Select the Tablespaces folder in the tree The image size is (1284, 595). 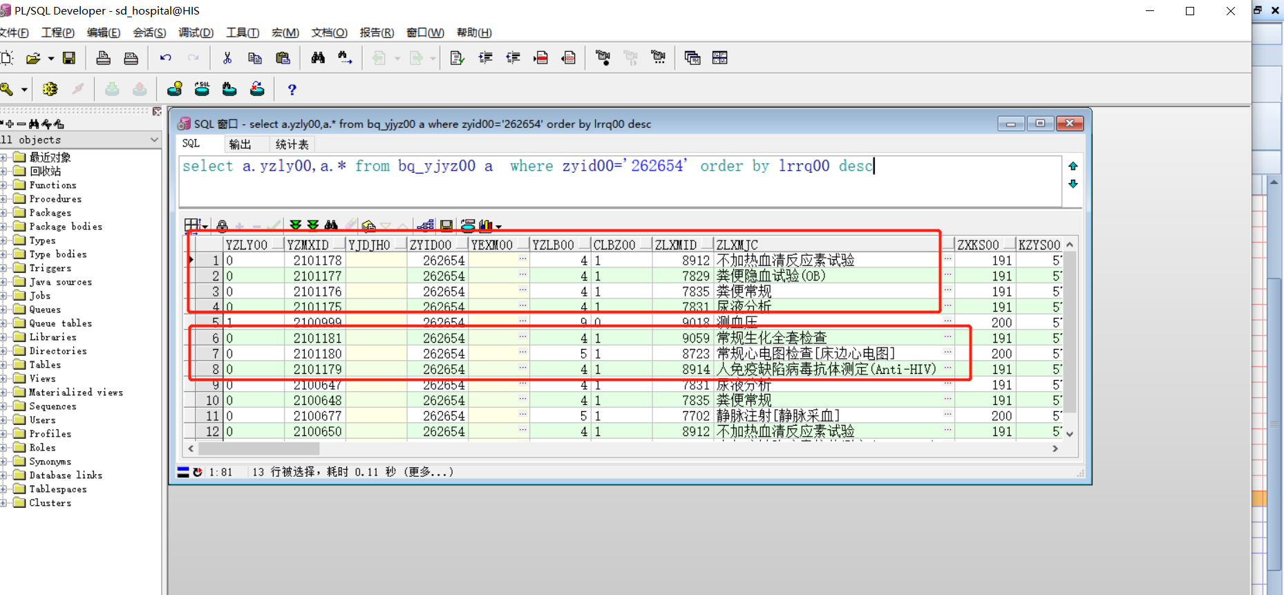pos(58,489)
